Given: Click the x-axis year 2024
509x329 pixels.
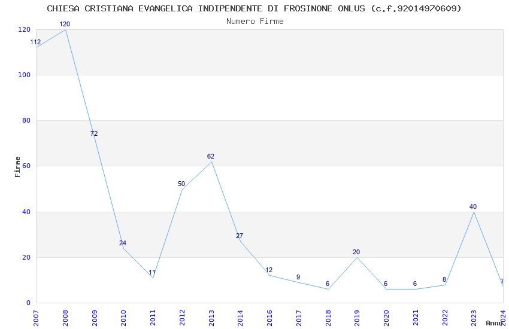Looking at the screenshot, I should pyautogui.click(x=503, y=318).
